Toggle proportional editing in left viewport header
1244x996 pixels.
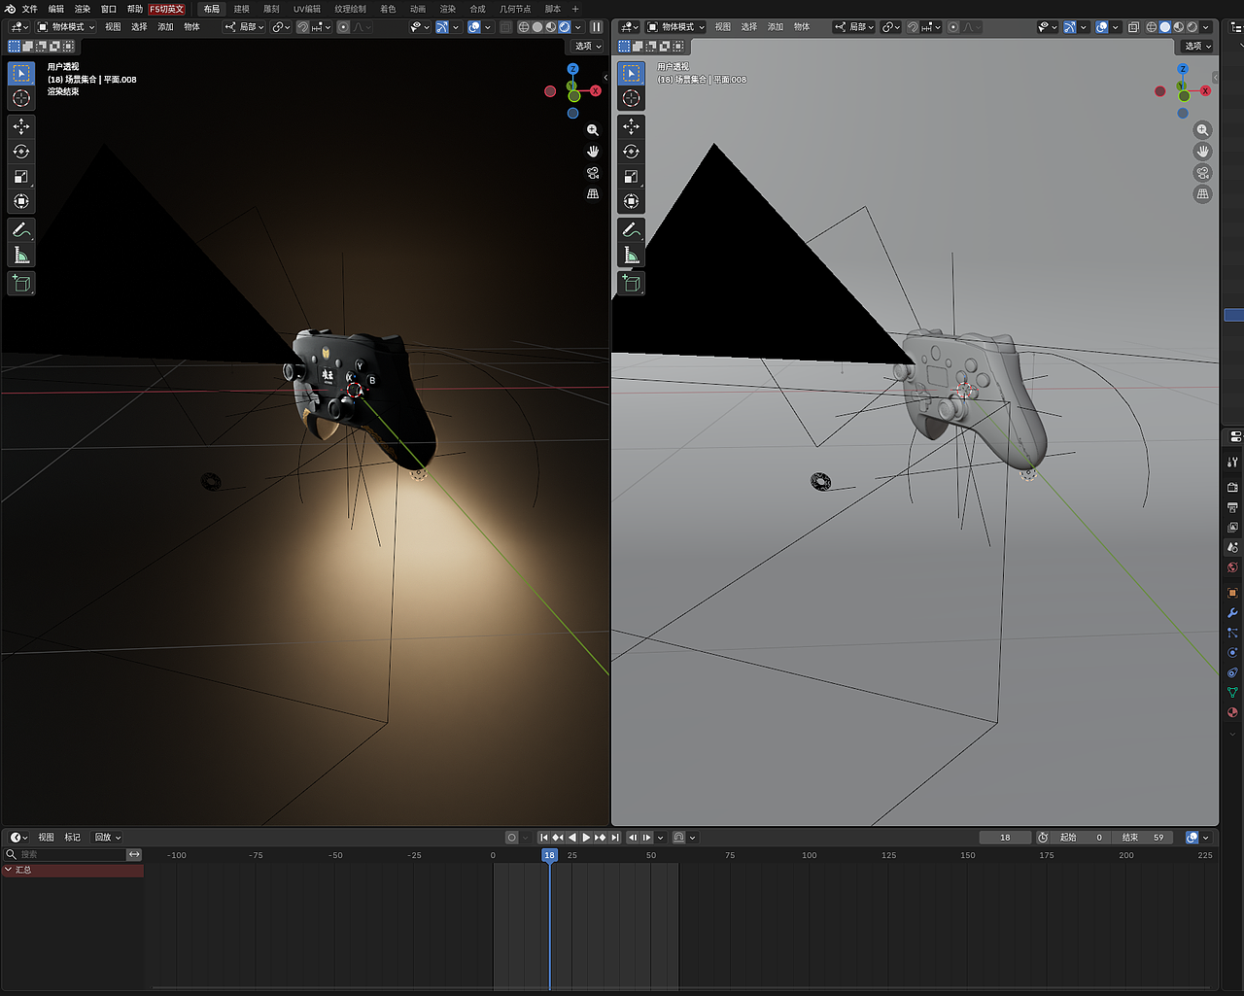click(x=343, y=27)
